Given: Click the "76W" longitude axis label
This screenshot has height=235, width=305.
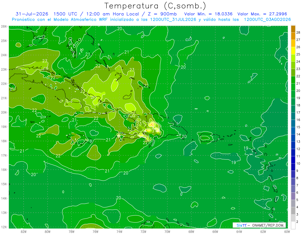Looking at the screenshot, I should click(95, 231).
